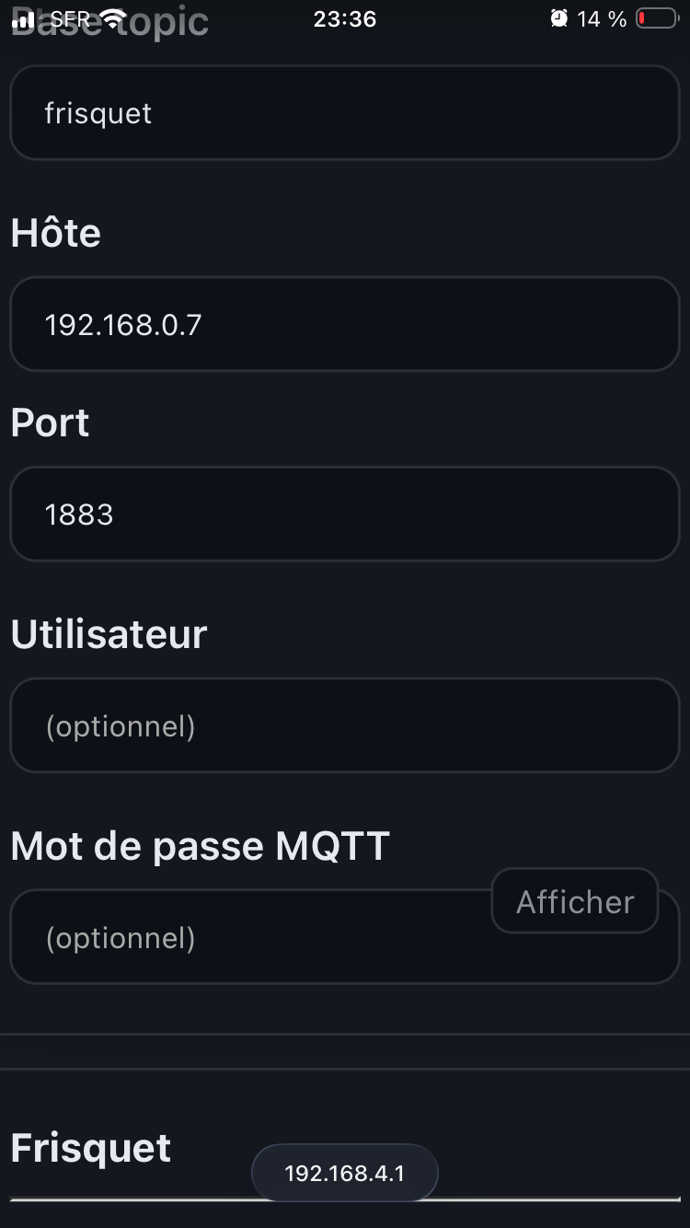Click the Port label
690x1228 pixels.
click(x=50, y=423)
